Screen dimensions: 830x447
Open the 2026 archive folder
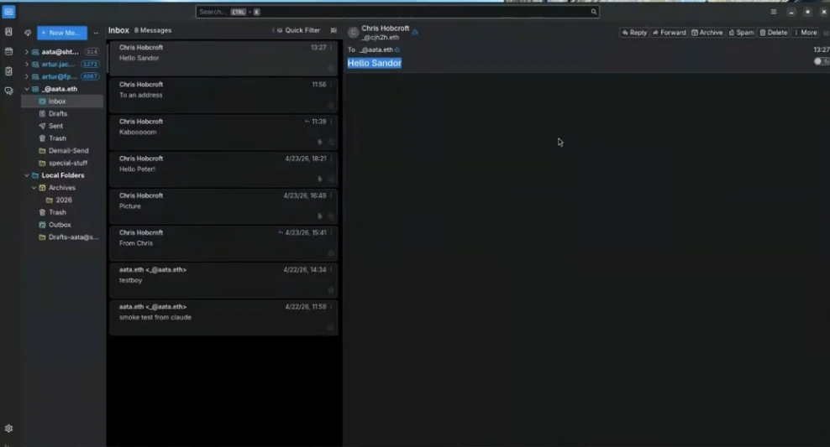[x=62, y=200]
